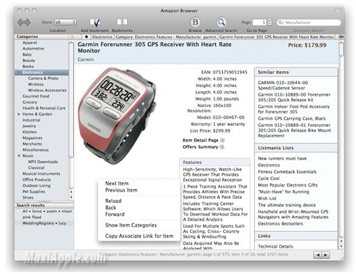Expand Offers Summary disclosure button
The height and width of the screenshot is (274, 356).
pyautogui.click(x=222, y=147)
